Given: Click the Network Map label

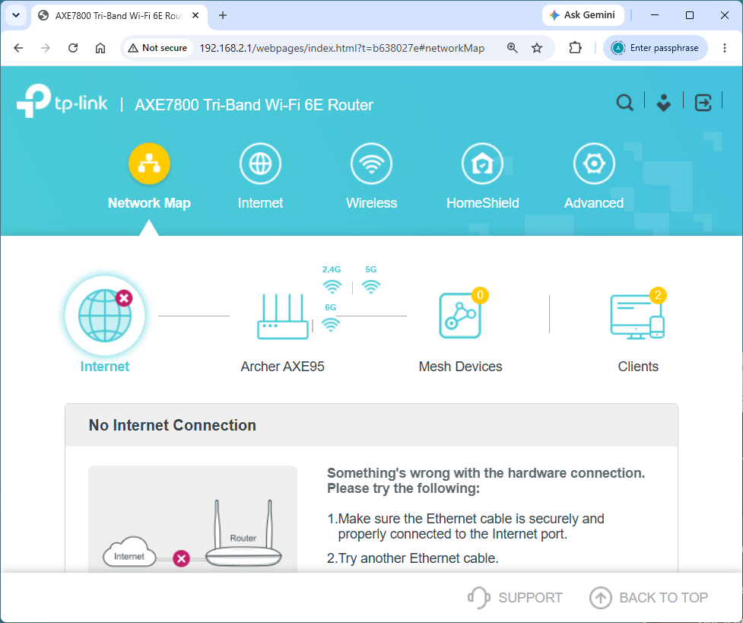Looking at the screenshot, I should pyautogui.click(x=149, y=203).
